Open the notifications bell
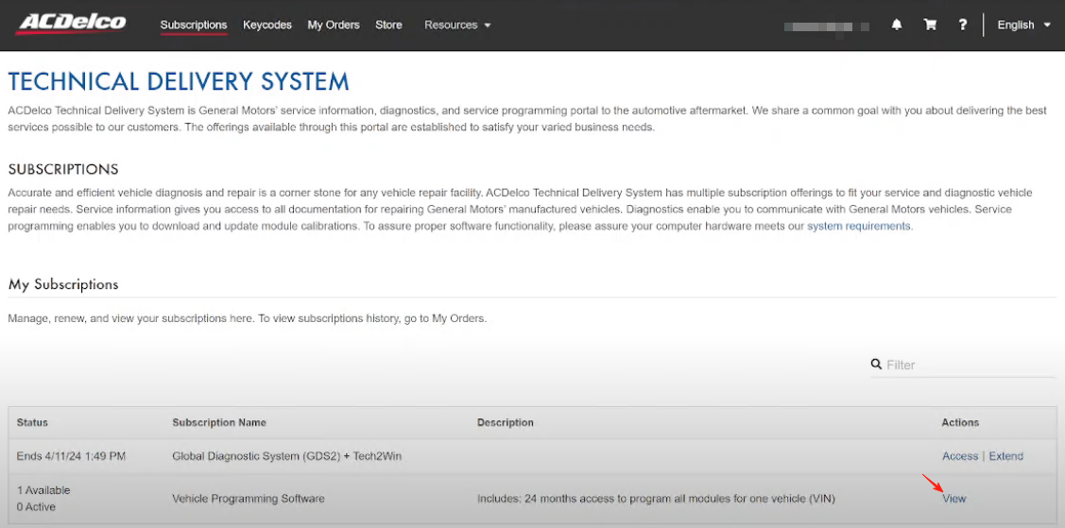The height and width of the screenshot is (528, 1065). click(x=897, y=26)
